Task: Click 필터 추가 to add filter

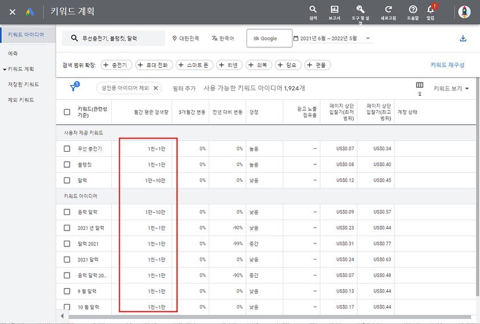Action: pyautogui.click(x=184, y=88)
